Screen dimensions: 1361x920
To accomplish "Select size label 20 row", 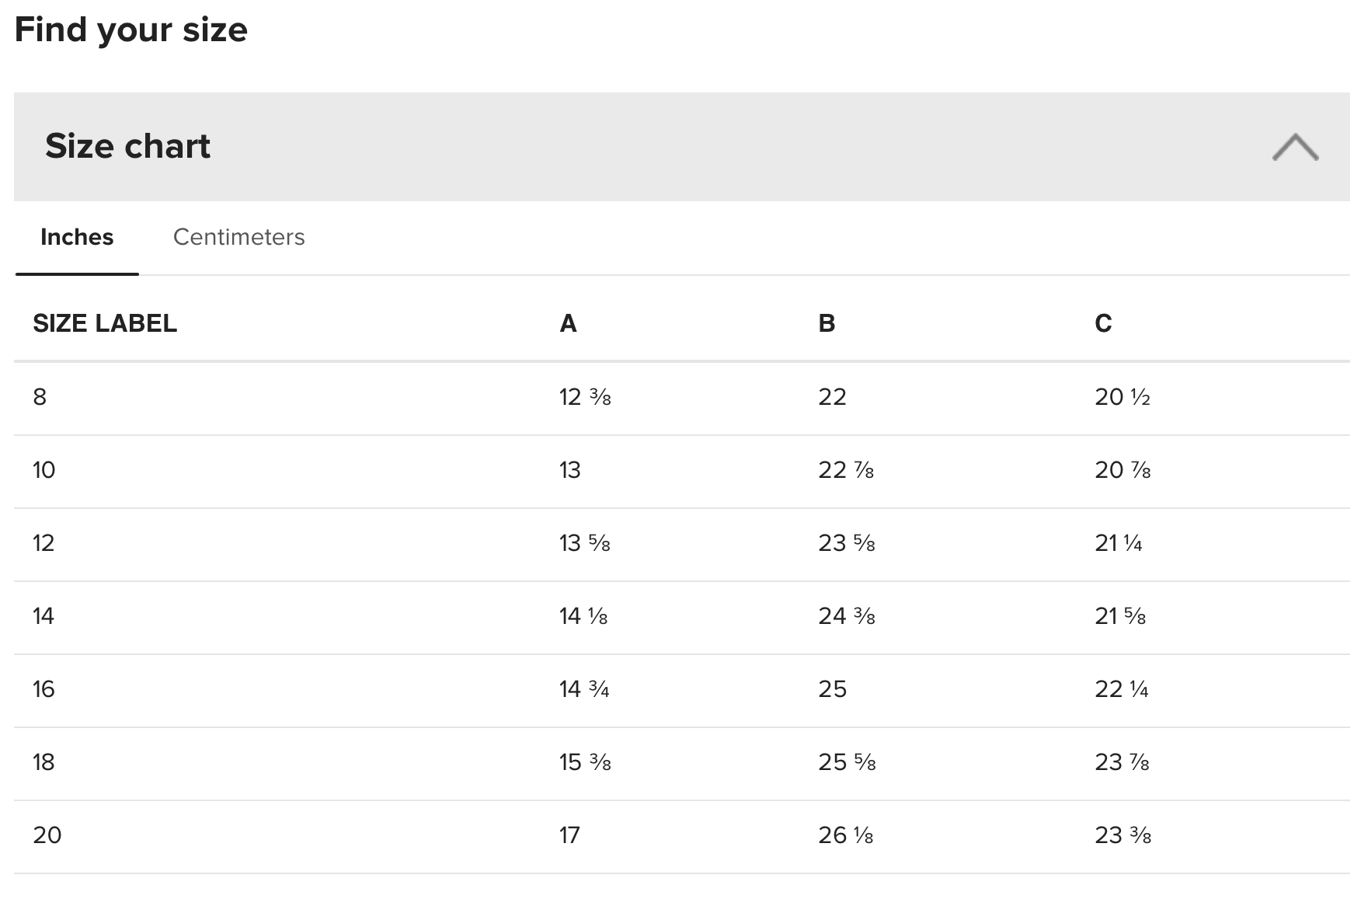I will click(x=47, y=835).
